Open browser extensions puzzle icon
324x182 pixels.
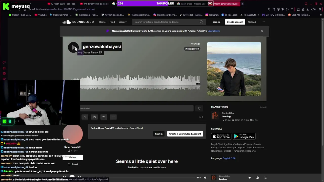coord(298,9)
